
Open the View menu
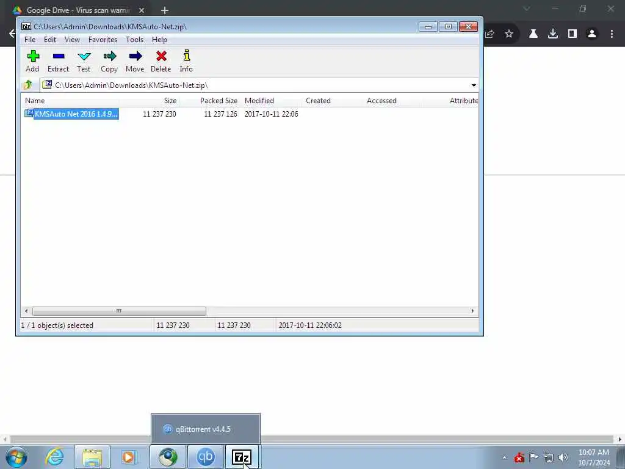tap(72, 40)
